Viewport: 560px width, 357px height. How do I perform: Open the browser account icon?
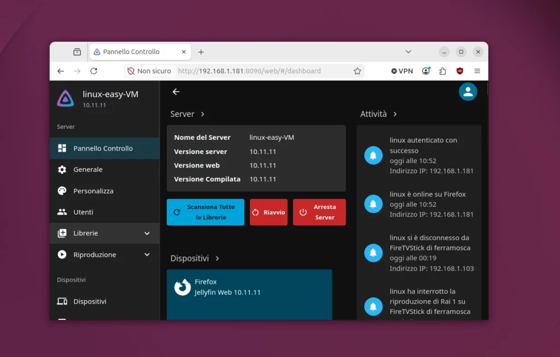pos(425,71)
